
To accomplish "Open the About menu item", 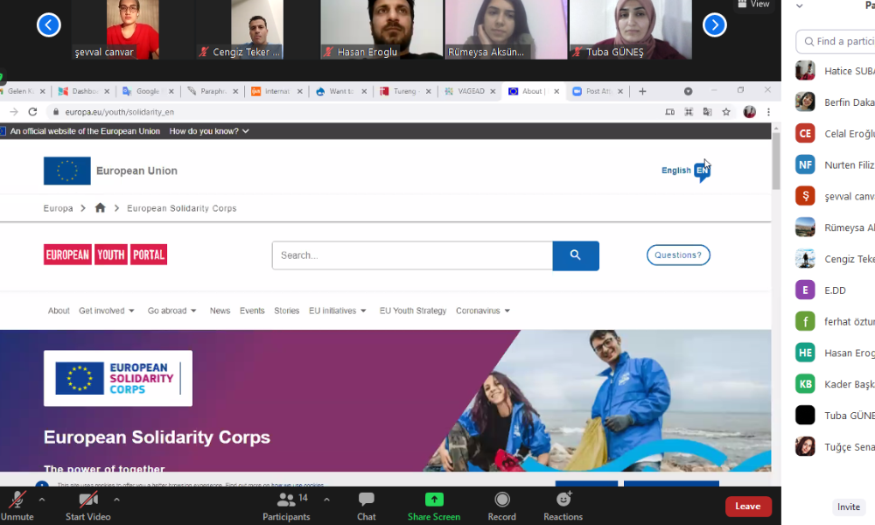I will 59,311.
